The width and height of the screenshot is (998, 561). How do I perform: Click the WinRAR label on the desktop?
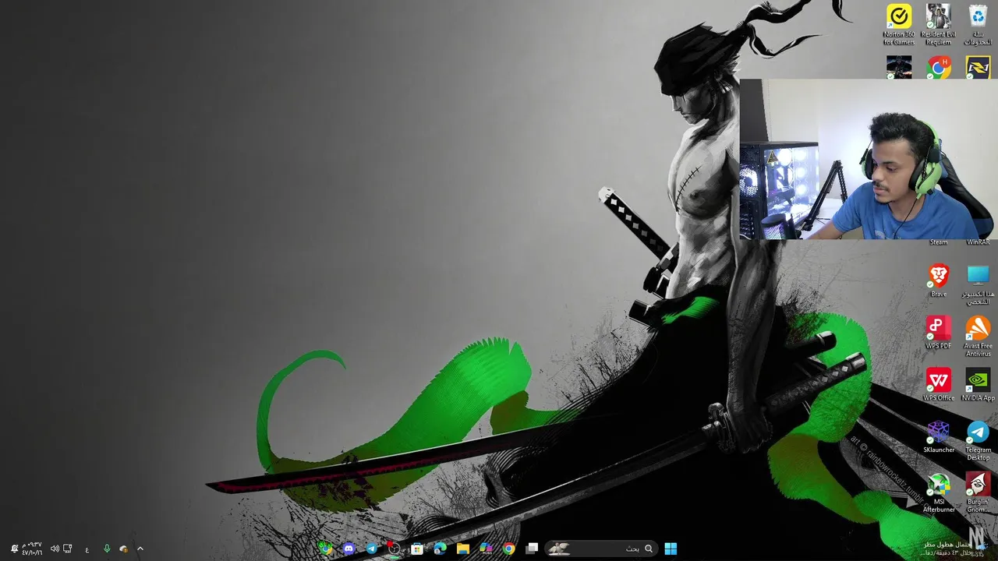pos(978,242)
